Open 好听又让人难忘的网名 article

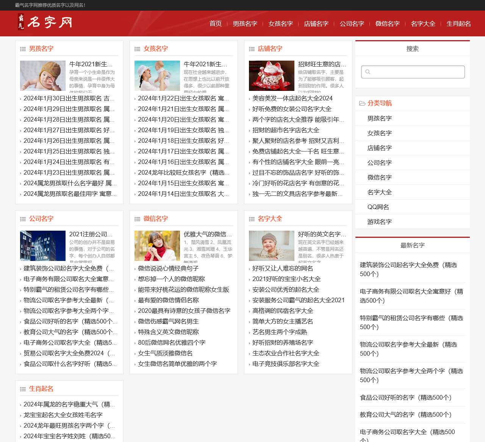pyautogui.click(x=283, y=269)
